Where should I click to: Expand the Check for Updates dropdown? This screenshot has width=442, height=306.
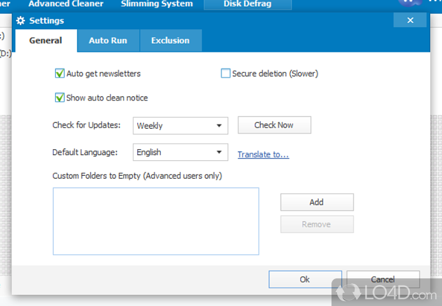point(180,126)
